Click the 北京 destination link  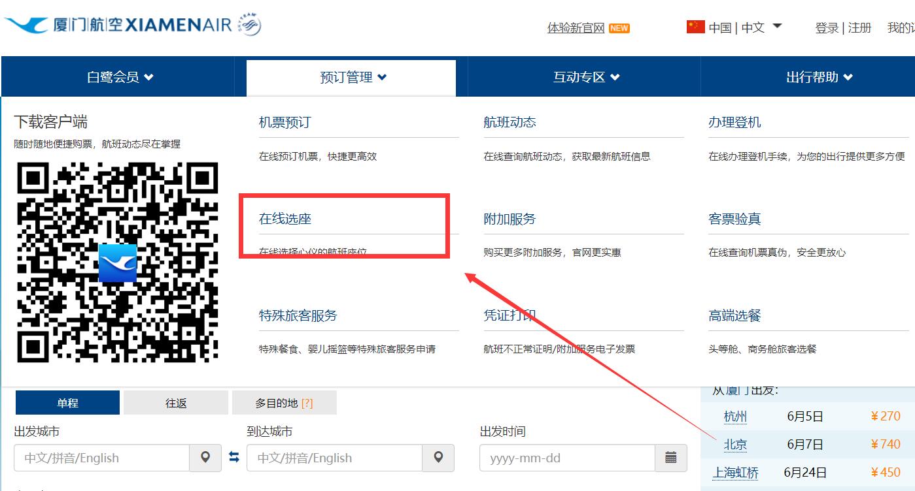pyautogui.click(x=735, y=445)
